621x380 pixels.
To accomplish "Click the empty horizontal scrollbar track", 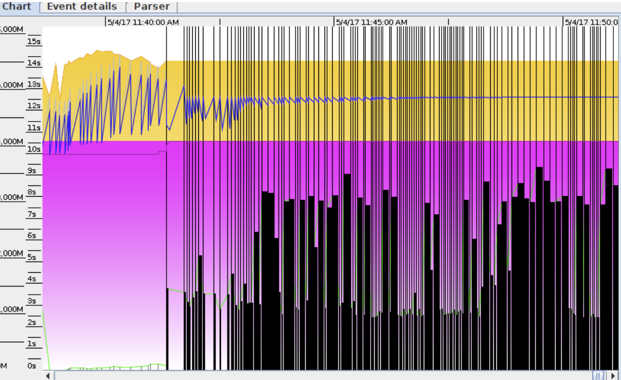I will coord(307,375).
